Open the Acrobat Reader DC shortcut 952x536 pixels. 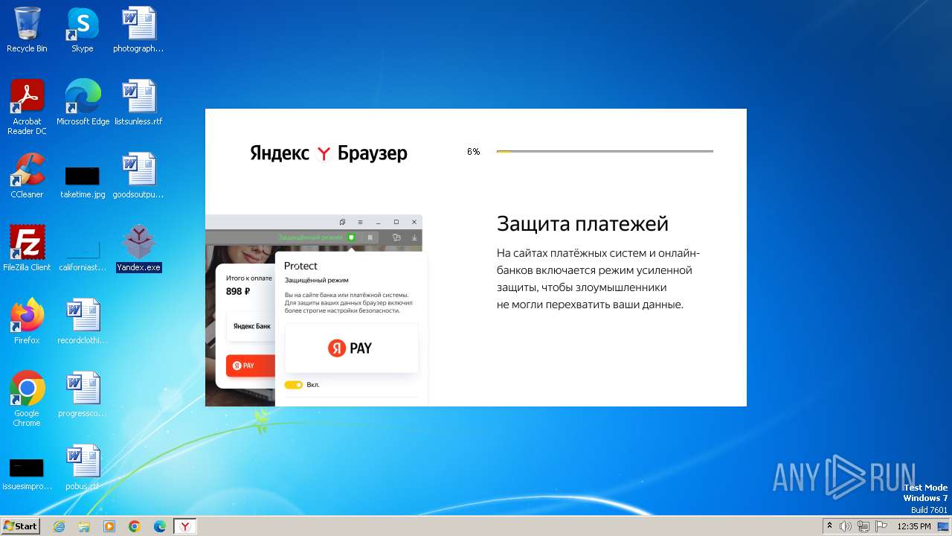tap(27, 107)
